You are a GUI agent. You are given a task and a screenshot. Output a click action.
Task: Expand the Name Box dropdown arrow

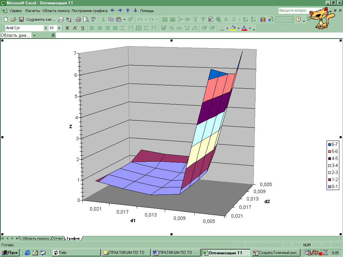34,35
